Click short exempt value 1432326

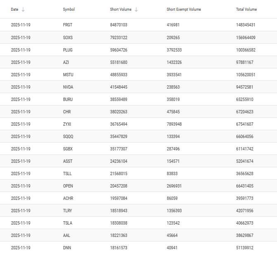pyautogui.click(x=174, y=62)
